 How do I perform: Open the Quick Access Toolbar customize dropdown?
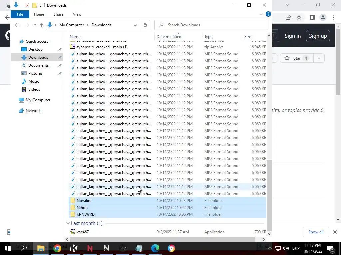click(40, 5)
